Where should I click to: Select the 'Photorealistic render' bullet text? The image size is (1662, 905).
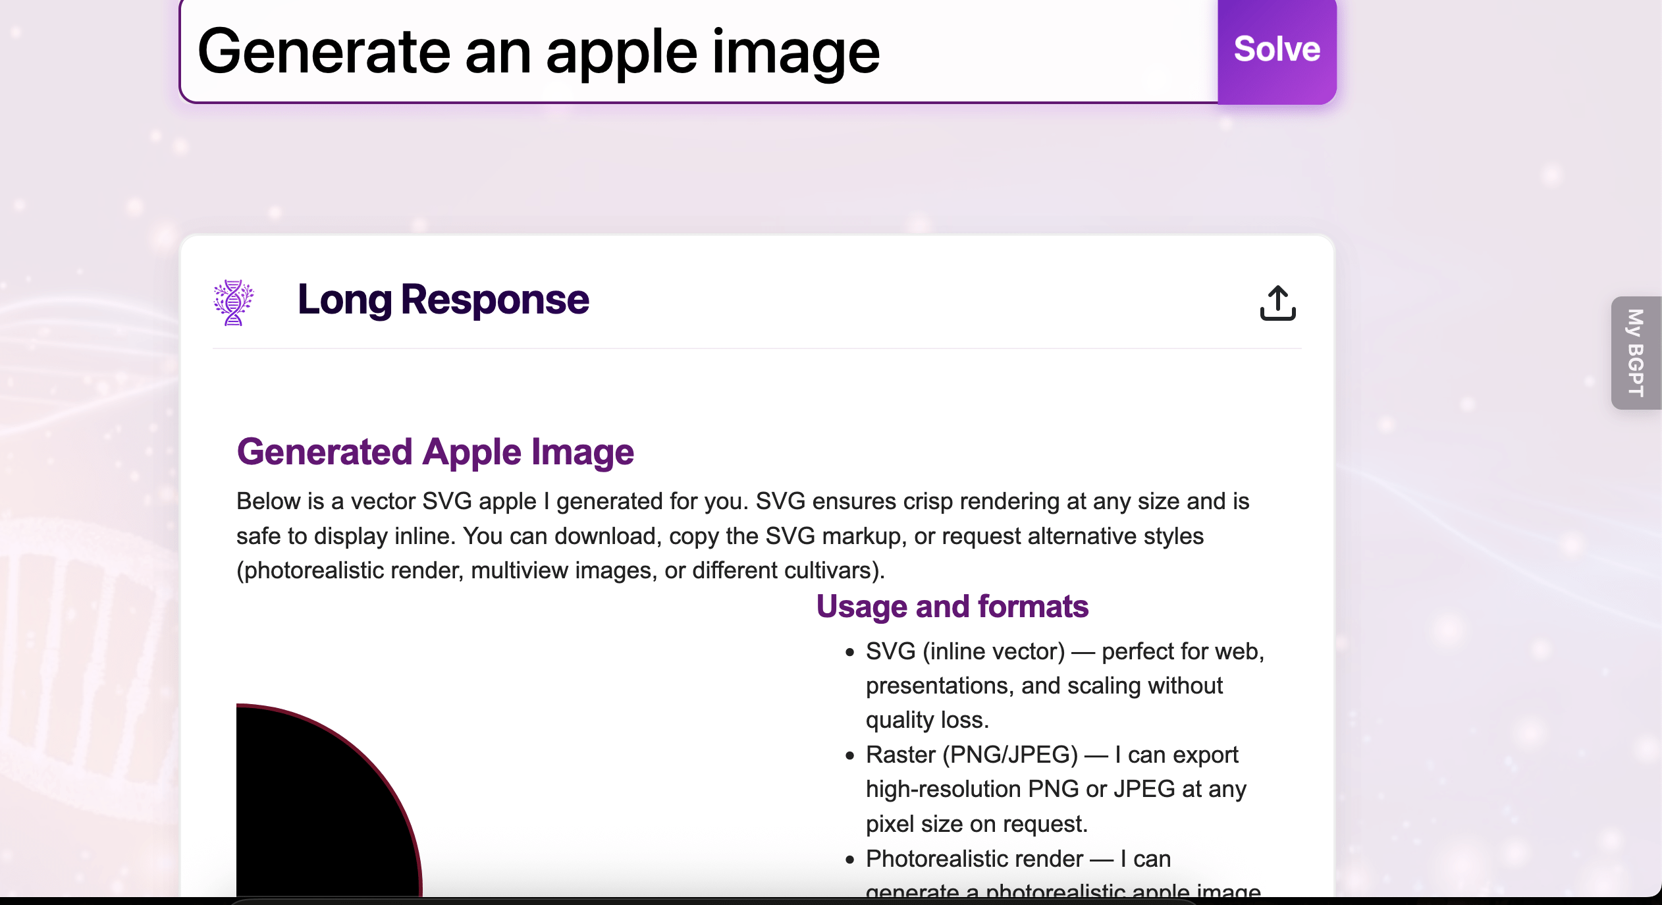point(975,859)
